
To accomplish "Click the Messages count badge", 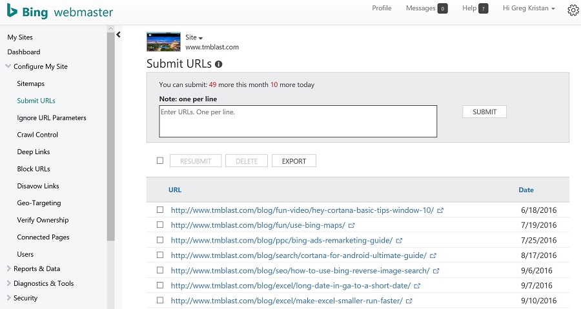I will coord(442,8).
